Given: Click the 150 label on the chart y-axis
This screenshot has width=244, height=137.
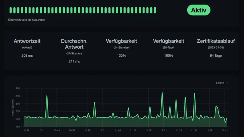Looking at the screenshot, I should coord(18,127).
